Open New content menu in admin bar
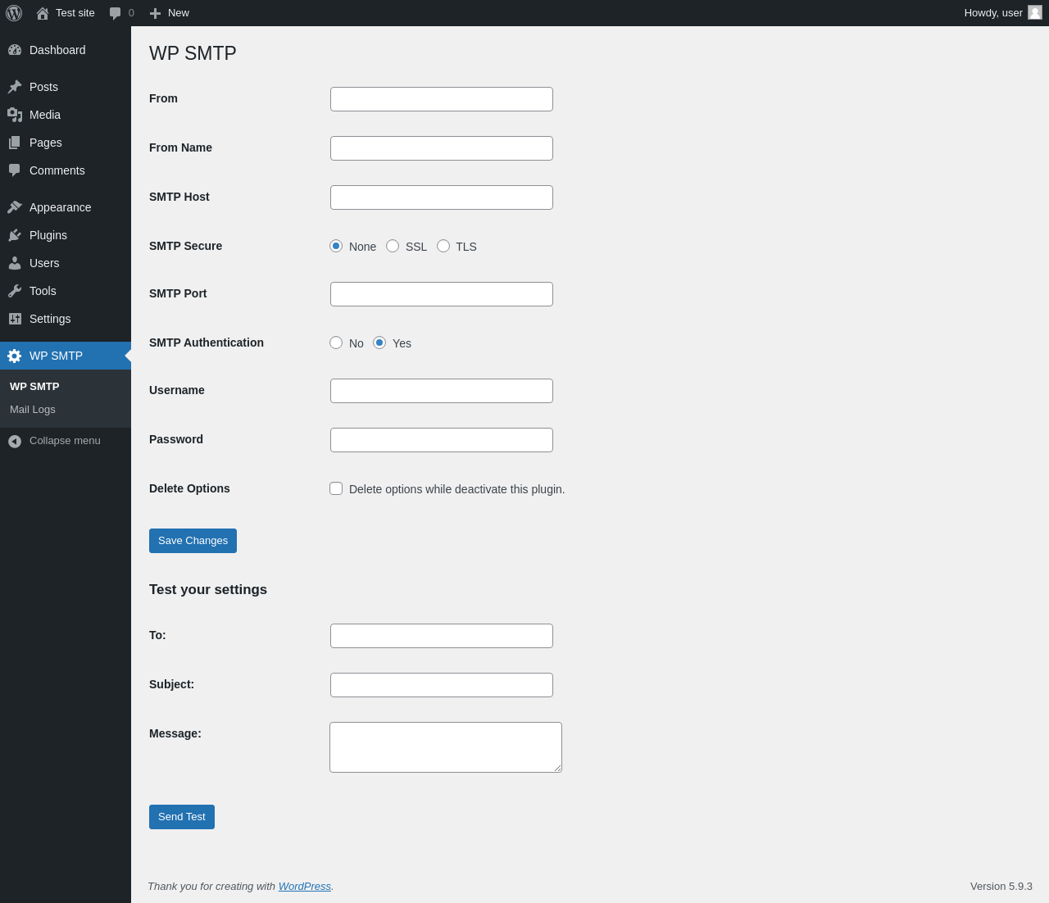 tap(170, 13)
